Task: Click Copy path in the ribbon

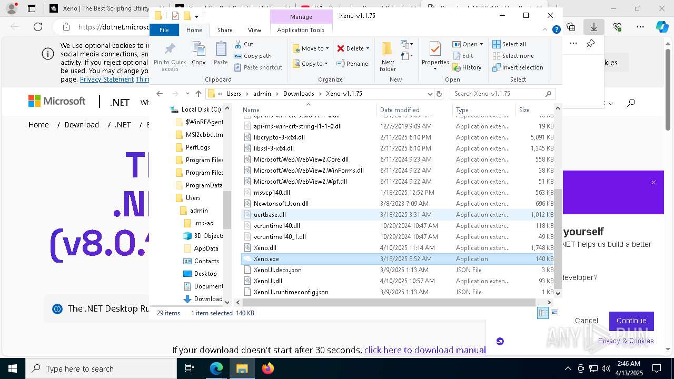Action: (253, 56)
